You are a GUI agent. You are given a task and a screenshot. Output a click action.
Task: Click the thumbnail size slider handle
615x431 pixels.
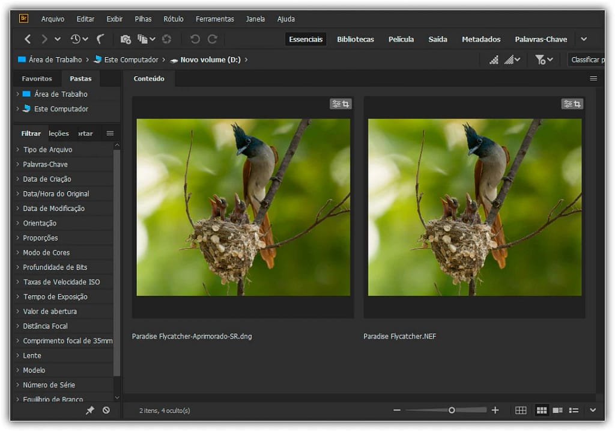pos(452,410)
